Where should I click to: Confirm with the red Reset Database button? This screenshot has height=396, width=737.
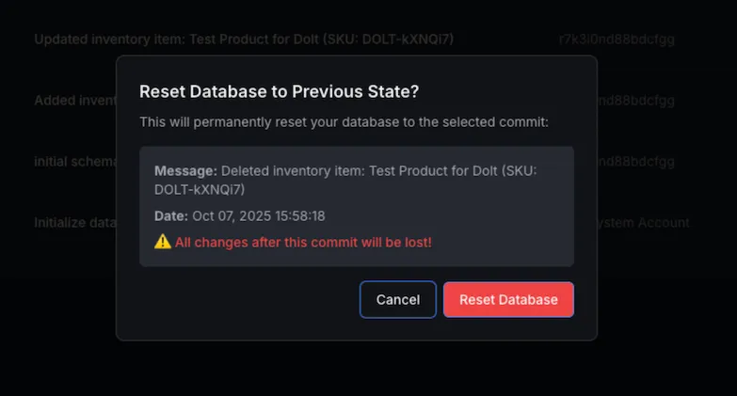coord(508,299)
